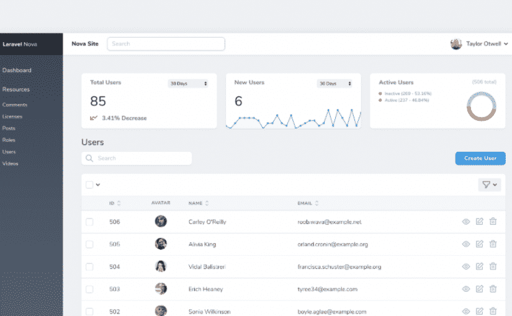Focus the top global Search field
Image resolution: width=512 pixels, height=316 pixels.
pyautogui.click(x=166, y=44)
